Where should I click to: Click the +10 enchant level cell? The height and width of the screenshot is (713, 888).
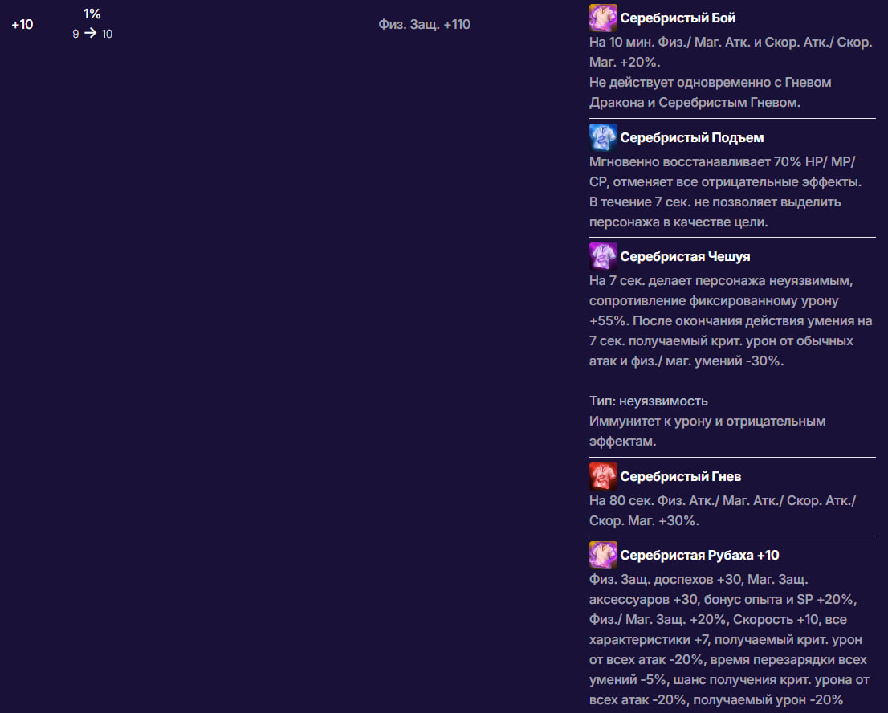[x=22, y=24]
